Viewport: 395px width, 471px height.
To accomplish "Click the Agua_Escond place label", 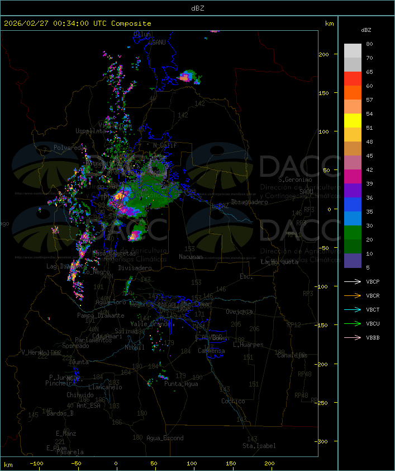I will pyautogui.click(x=165, y=438).
